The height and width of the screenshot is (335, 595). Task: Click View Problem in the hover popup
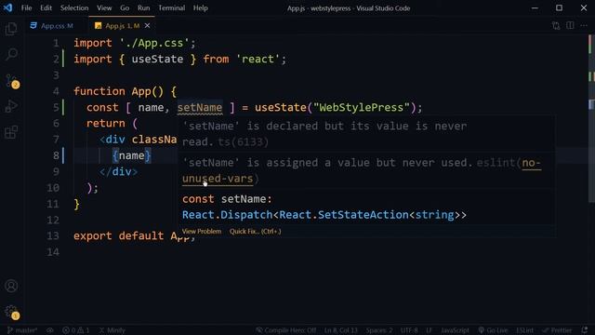click(202, 232)
